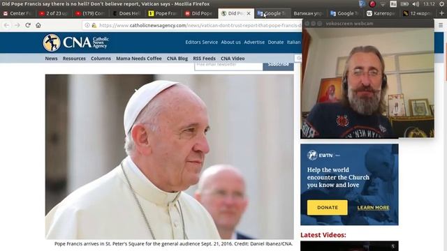Switch to the '12 «корп' tab
The image size is (447, 251).
417,13
